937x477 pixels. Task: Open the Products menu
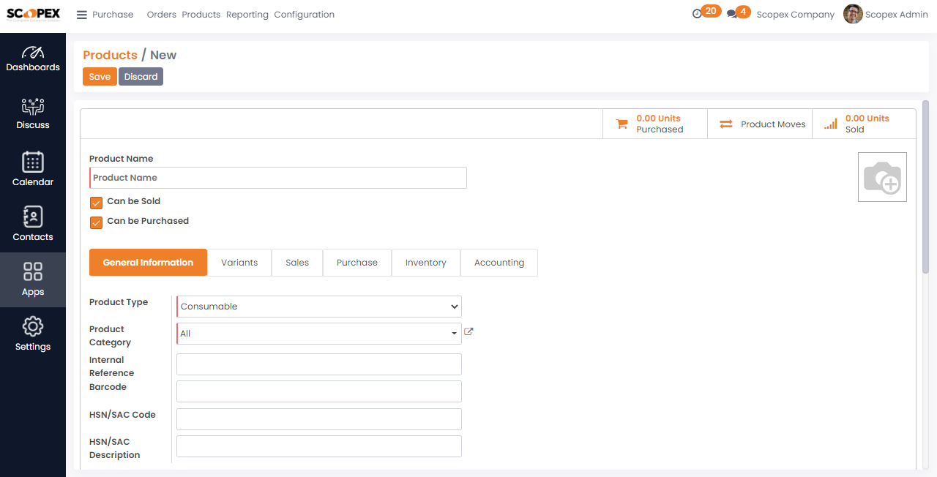[x=201, y=15]
